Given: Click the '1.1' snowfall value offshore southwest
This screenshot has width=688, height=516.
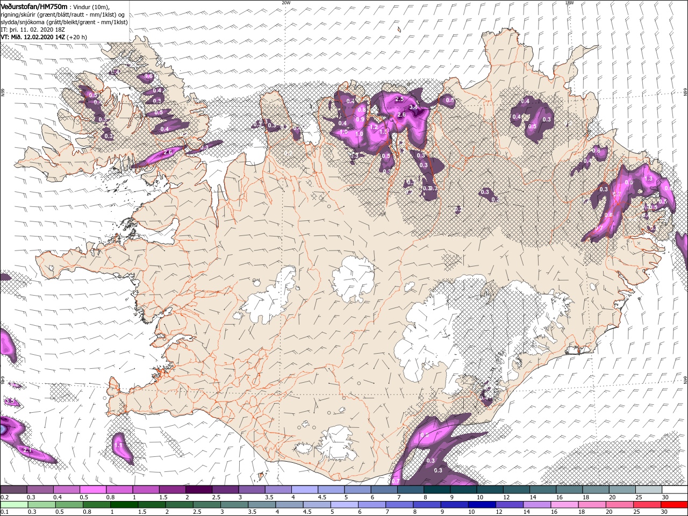Looking at the screenshot, I should pos(119,446).
